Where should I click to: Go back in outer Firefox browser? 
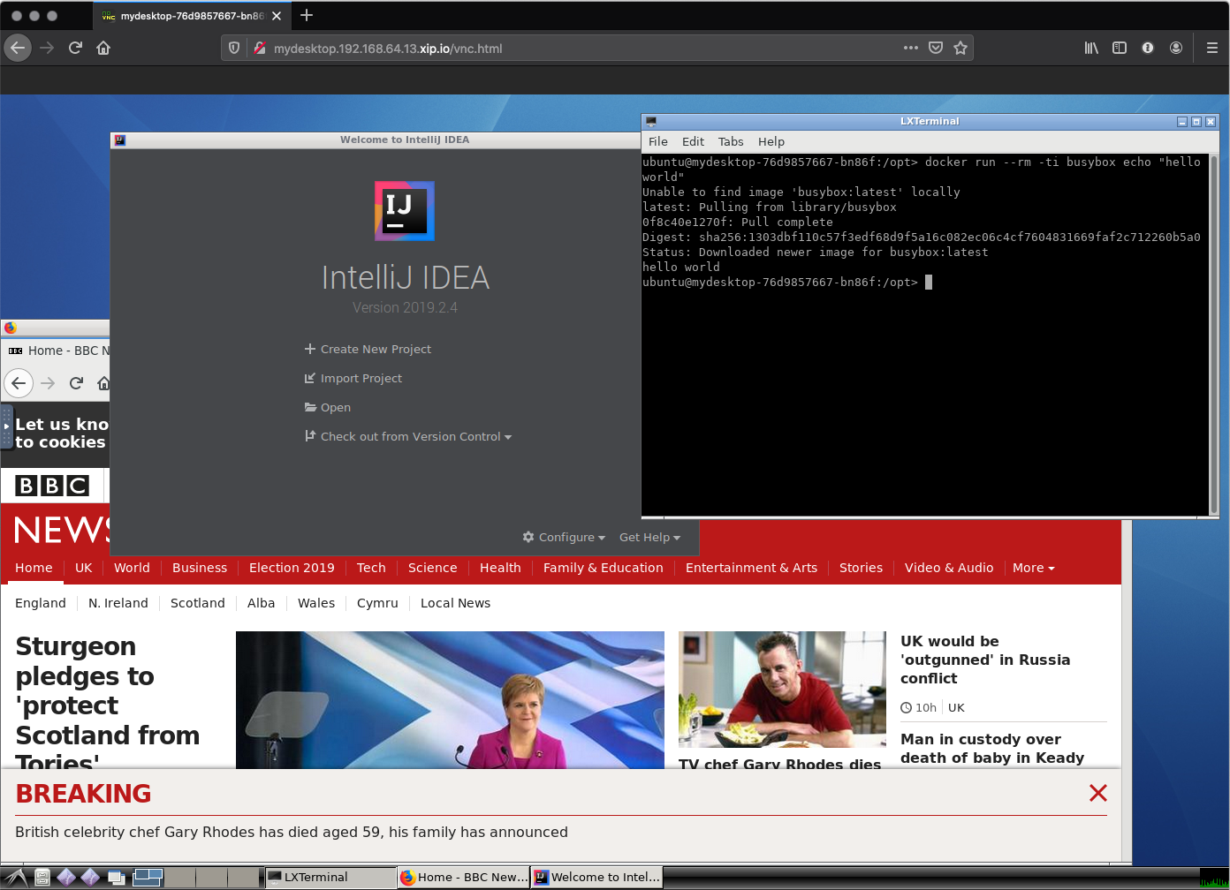18,48
